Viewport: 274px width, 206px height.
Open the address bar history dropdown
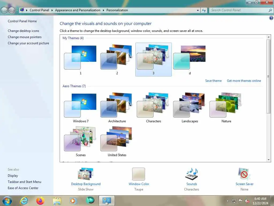point(198,10)
